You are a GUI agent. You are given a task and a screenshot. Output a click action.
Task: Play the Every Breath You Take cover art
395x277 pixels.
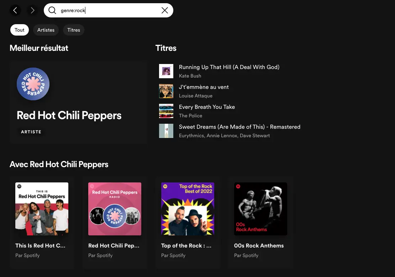[166, 111]
